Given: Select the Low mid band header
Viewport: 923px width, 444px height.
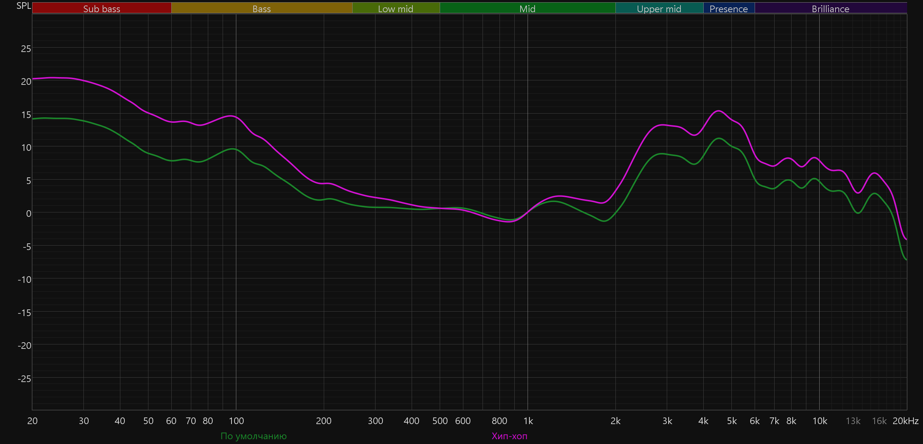Looking at the screenshot, I should click(395, 8).
